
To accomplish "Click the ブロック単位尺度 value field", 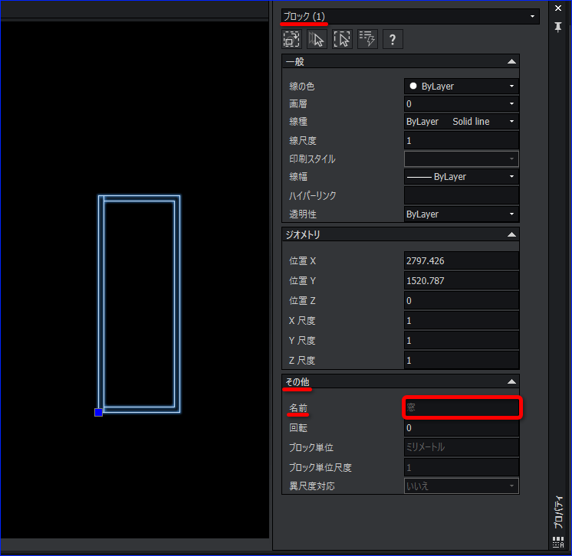I will [461, 467].
